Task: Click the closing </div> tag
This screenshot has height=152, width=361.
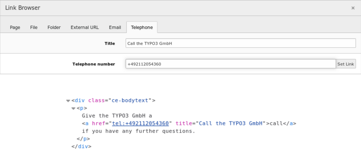Action: coord(81,147)
